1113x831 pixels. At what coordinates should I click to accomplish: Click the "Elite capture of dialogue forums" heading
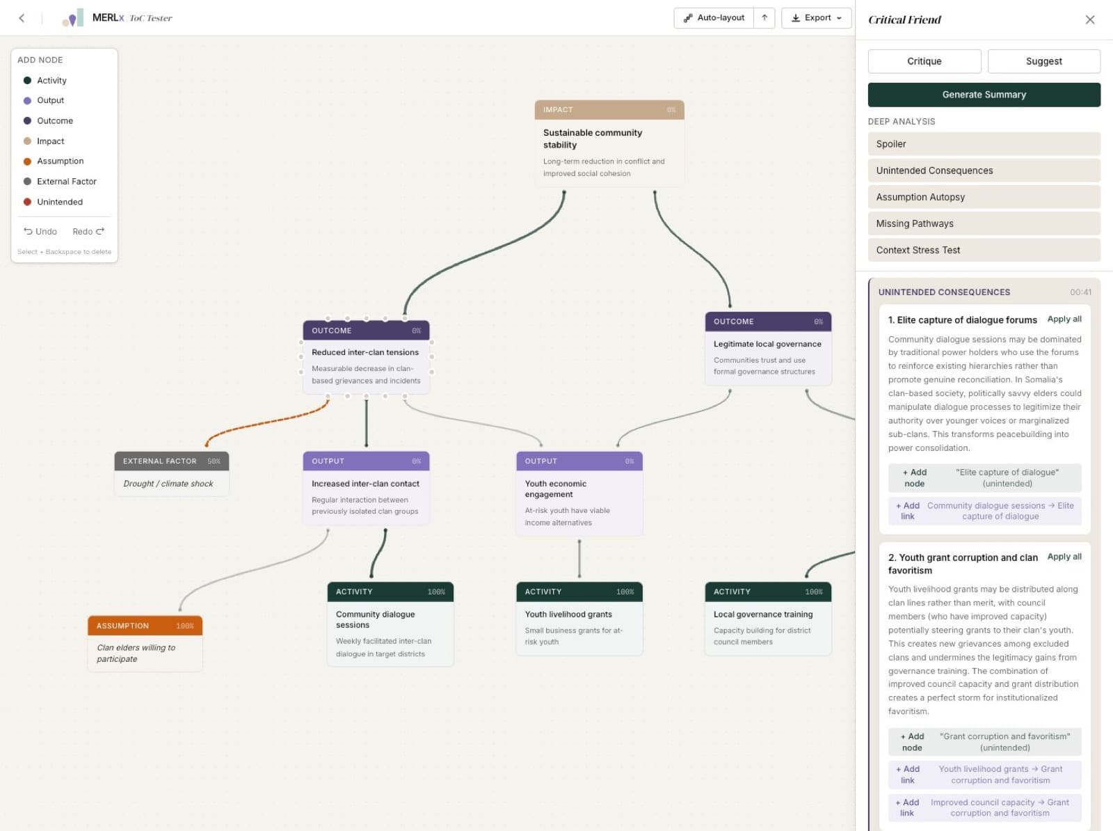[x=962, y=320]
